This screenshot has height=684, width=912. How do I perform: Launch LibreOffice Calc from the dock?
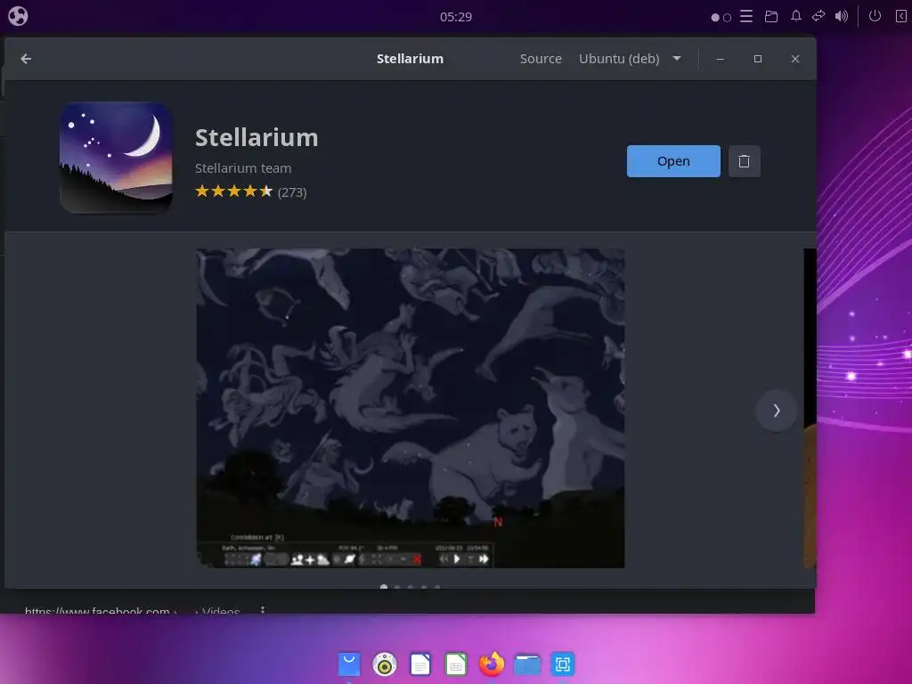[x=456, y=664]
